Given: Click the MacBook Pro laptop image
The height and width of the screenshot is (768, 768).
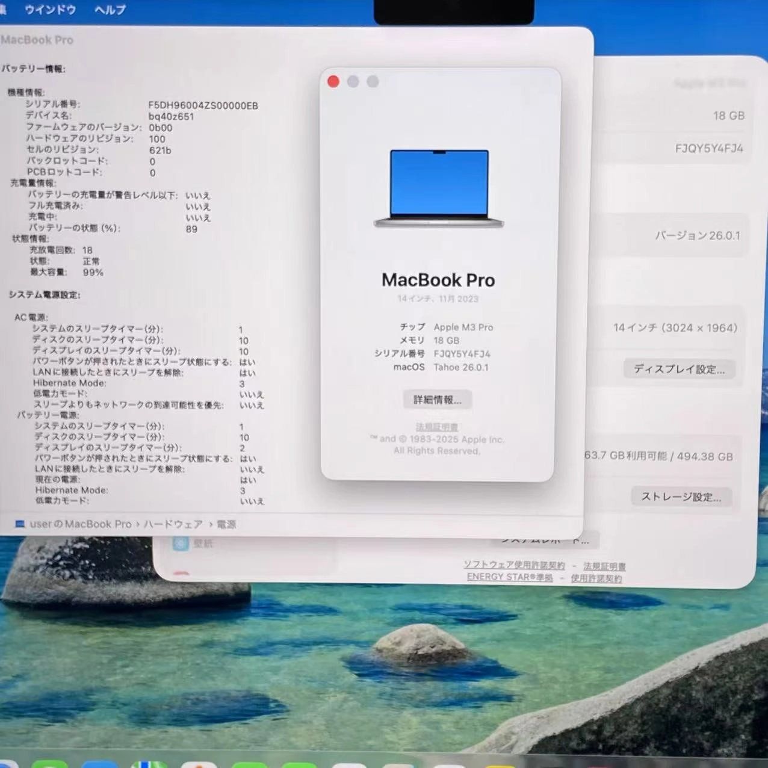Looking at the screenshot, I should [439, 188].
